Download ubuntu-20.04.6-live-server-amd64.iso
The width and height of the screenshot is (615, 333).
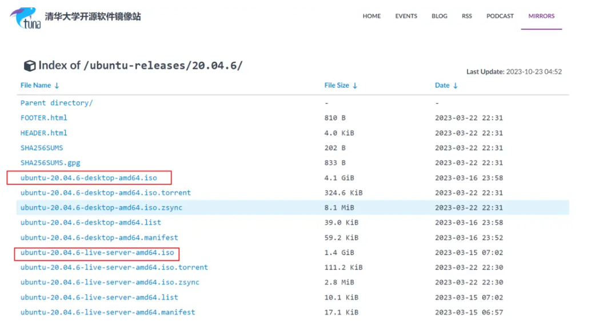(x=97, y=253)
